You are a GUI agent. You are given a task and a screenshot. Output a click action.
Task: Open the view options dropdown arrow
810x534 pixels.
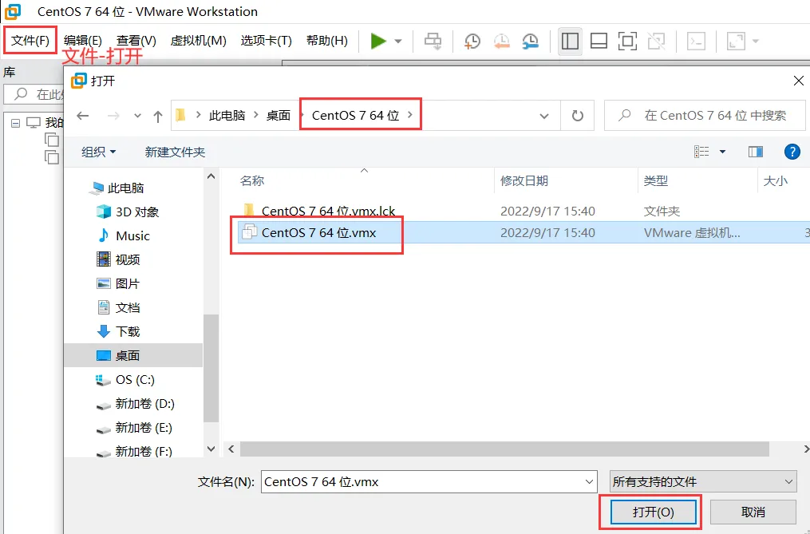(x=723, y=152)
